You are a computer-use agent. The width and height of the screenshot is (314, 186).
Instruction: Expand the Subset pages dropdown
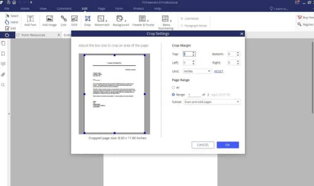[212, 102]
